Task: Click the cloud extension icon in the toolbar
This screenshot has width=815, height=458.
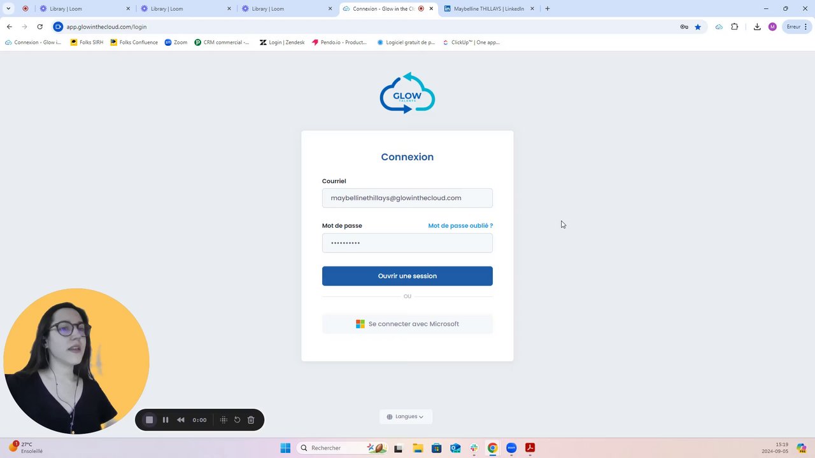Action: 719,27
